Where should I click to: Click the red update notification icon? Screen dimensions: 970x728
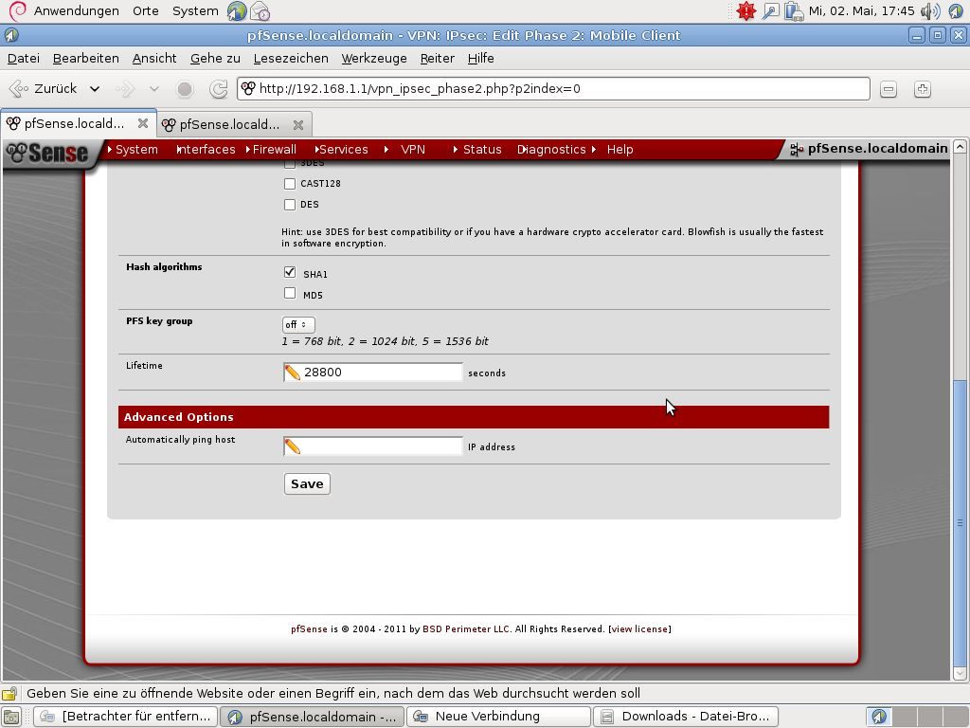coord(746,10)
